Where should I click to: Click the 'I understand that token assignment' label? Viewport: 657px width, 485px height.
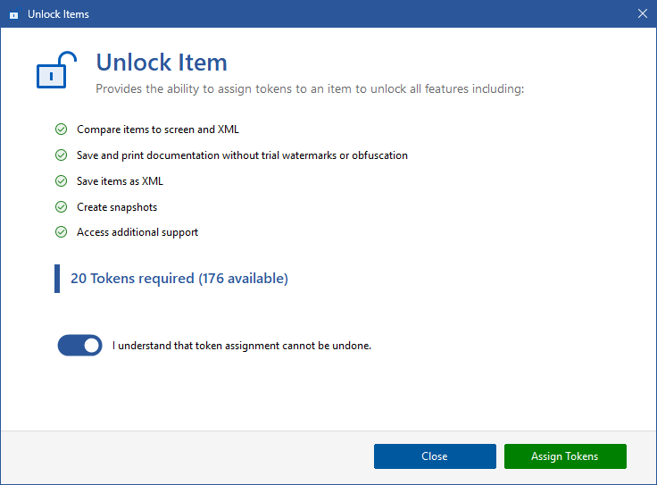pyautogui.click(x=241, y=346)
